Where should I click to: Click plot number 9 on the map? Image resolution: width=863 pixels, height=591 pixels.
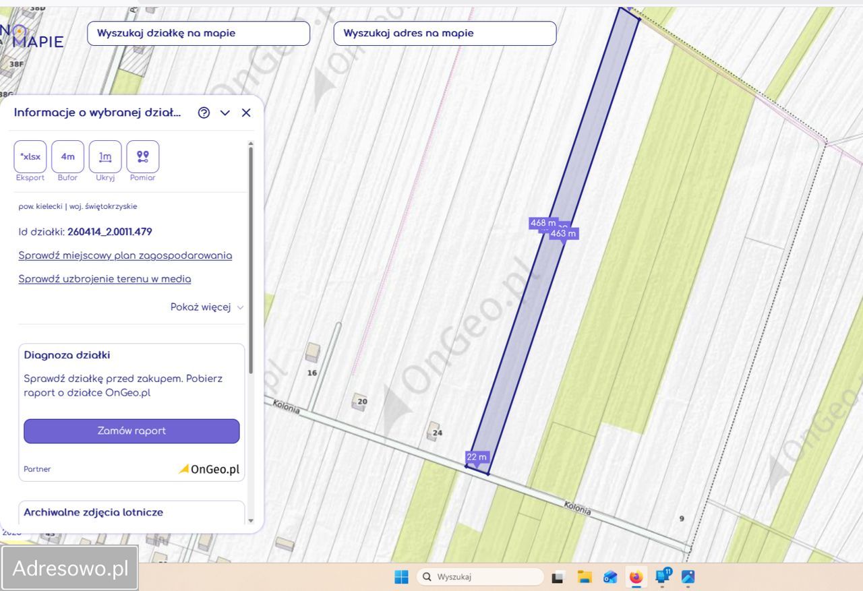(682, 518)
